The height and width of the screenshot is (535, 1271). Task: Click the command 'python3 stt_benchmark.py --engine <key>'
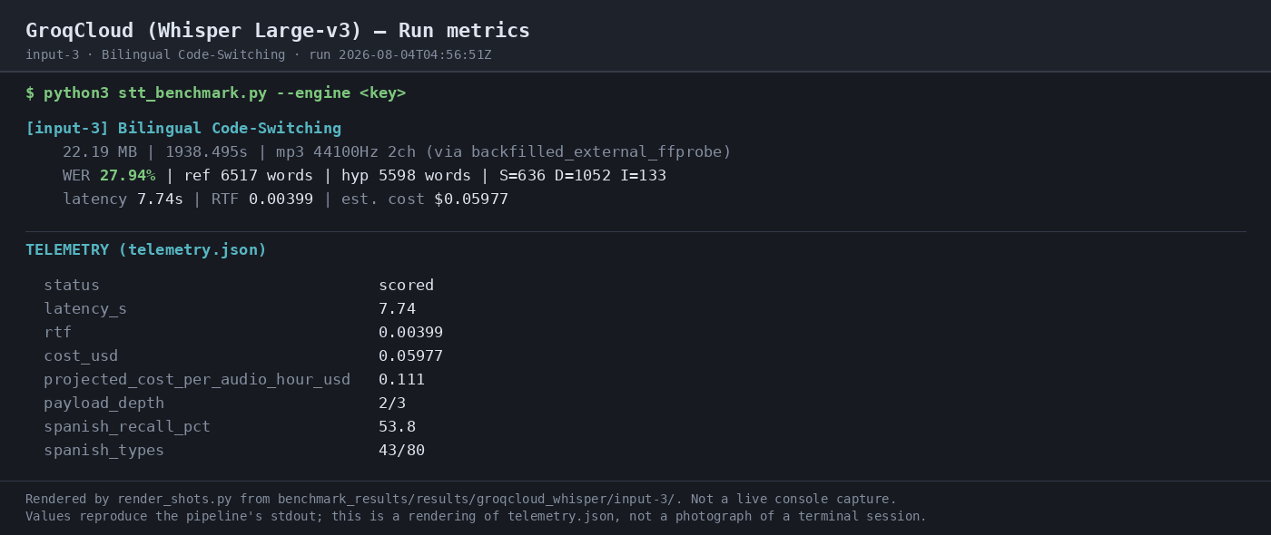point(224,93)
